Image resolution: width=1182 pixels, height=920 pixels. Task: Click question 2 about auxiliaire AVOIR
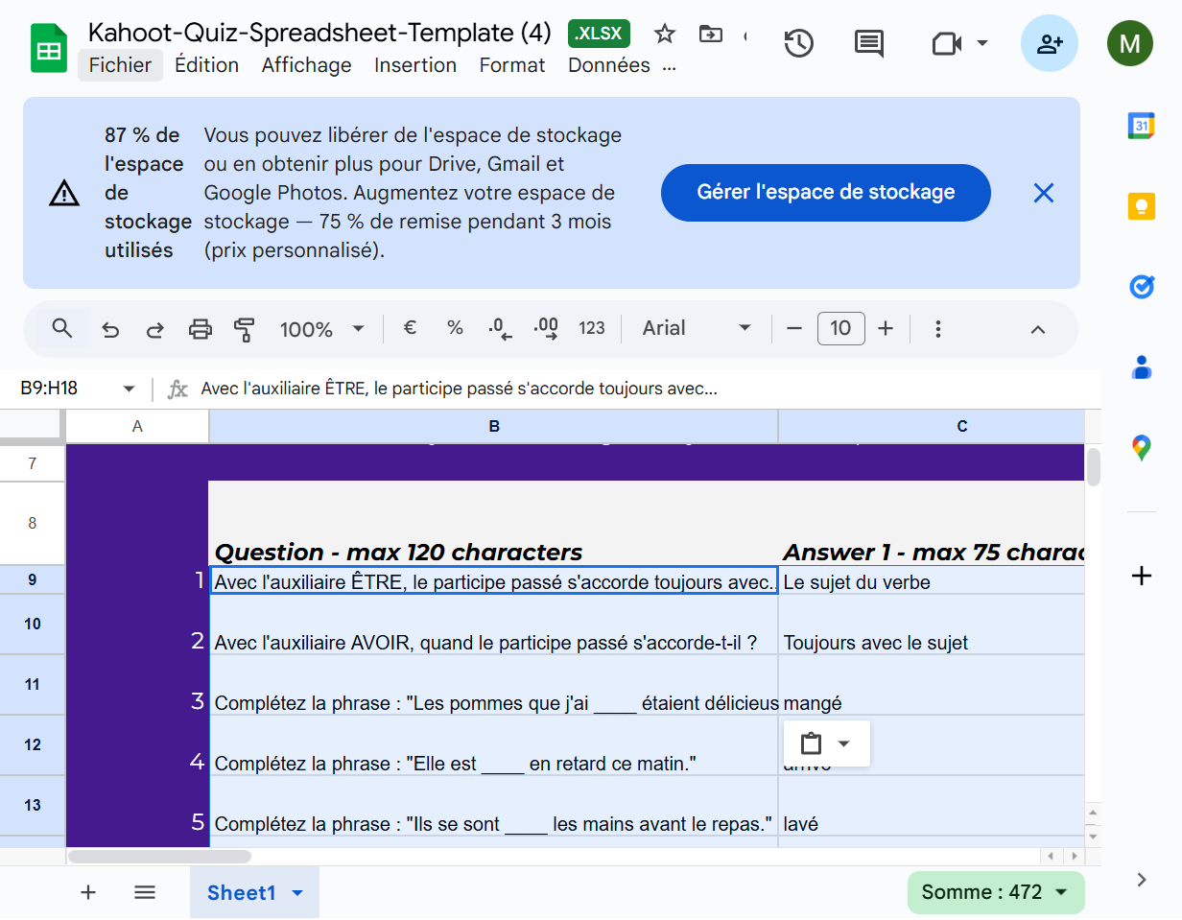click(x=493, y=625)
